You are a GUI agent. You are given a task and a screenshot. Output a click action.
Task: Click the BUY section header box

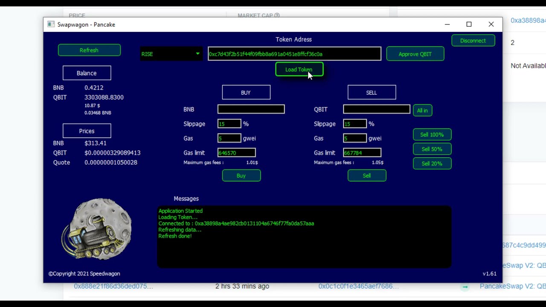coord(246,93)
